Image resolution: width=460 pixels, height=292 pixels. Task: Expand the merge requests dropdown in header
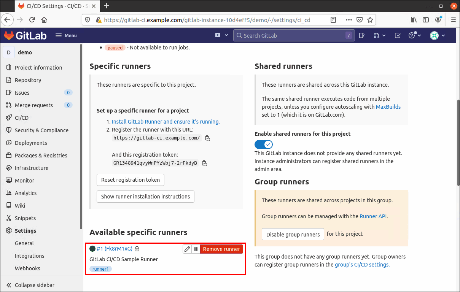point(379,35)
